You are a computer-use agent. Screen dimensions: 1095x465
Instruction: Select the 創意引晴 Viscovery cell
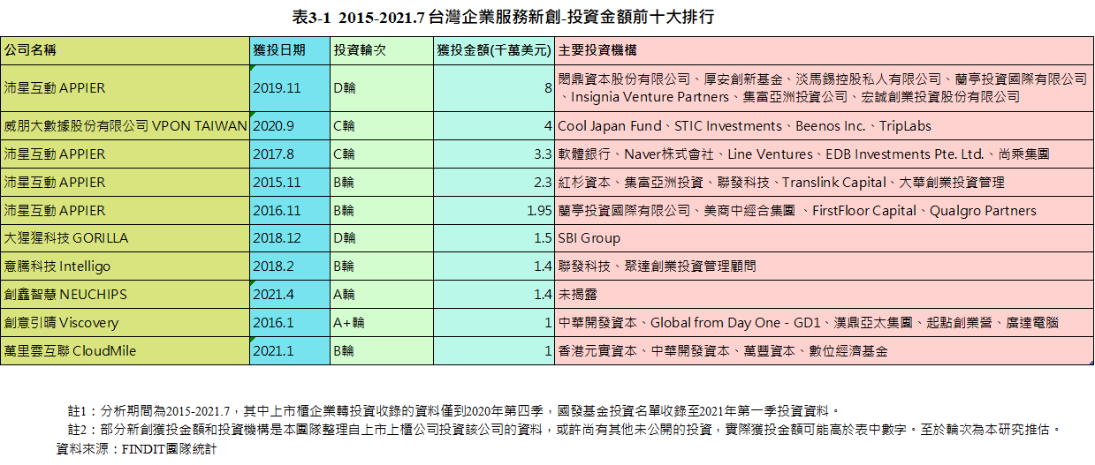click(125, 323)
